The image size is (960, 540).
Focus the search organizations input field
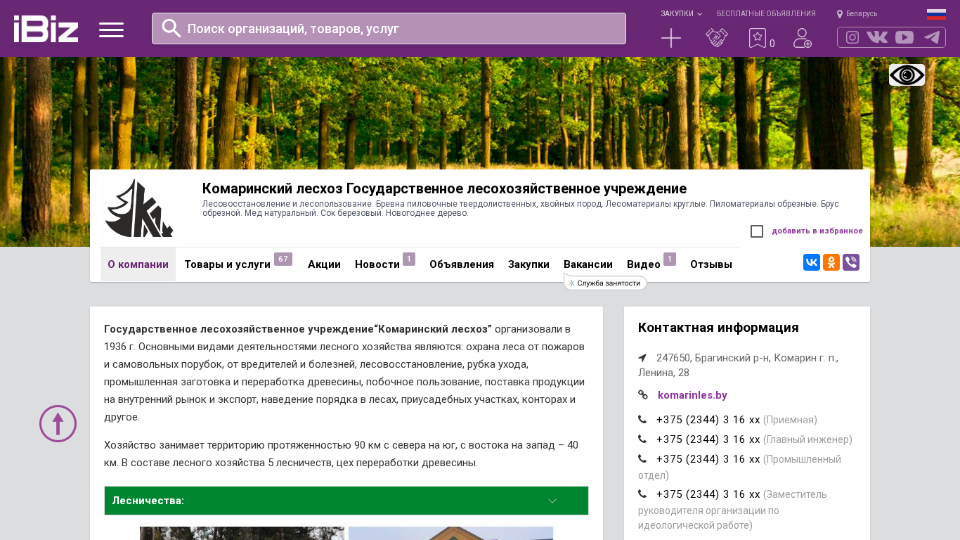389,29
